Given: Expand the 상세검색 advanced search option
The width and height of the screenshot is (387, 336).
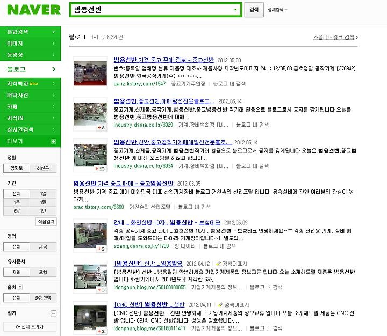Looking at the screenshot, I should (x=277, y=10).
